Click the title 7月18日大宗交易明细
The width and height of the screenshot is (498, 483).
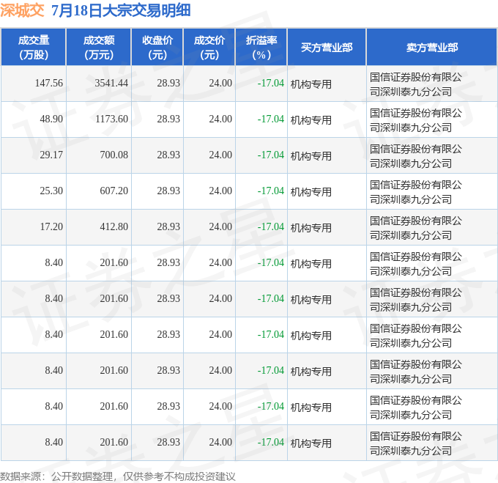tap(121, 10)
